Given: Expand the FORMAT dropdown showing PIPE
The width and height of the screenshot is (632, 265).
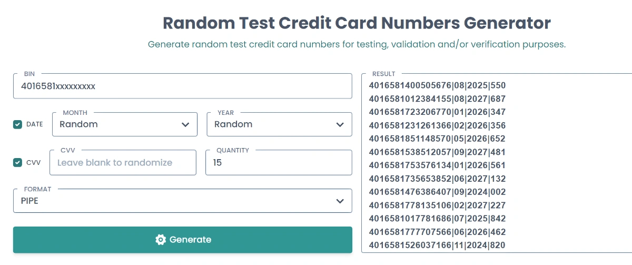Looking at the screenshot, I should click(182, 201).
